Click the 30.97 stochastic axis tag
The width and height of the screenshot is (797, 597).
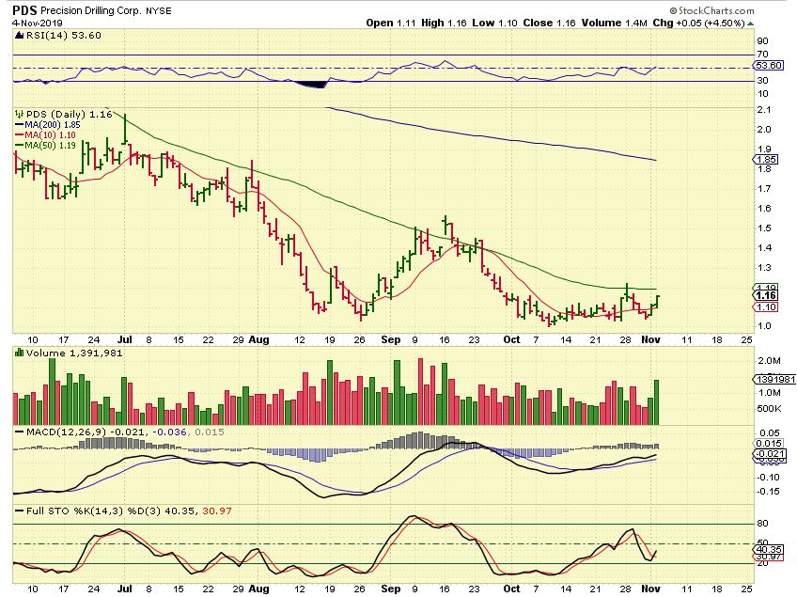click(x=769, y=557)
